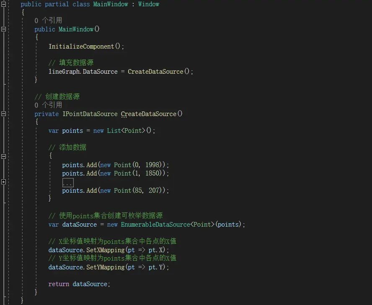Click the collapsed '...' code box

67,183
